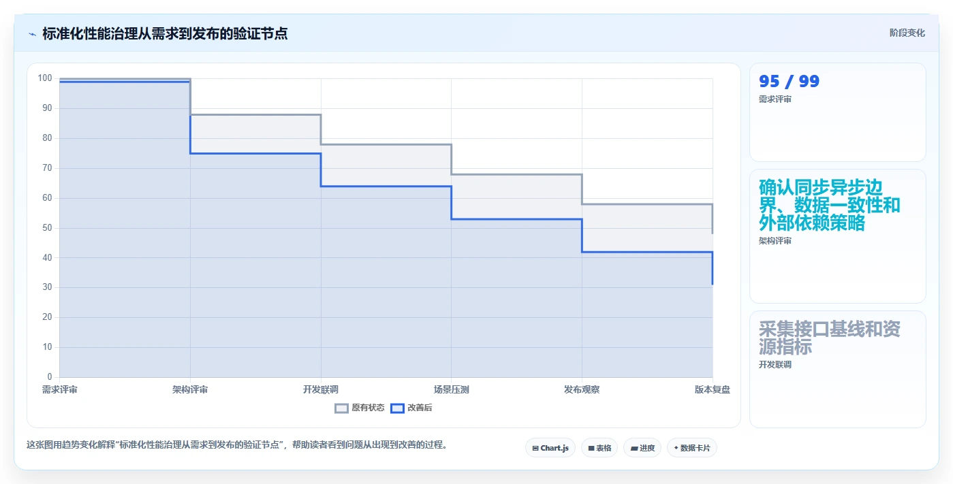Viewport: 953px width, 484px height.
Task: Click the y-axis value 100
Action: click(45, 78)
